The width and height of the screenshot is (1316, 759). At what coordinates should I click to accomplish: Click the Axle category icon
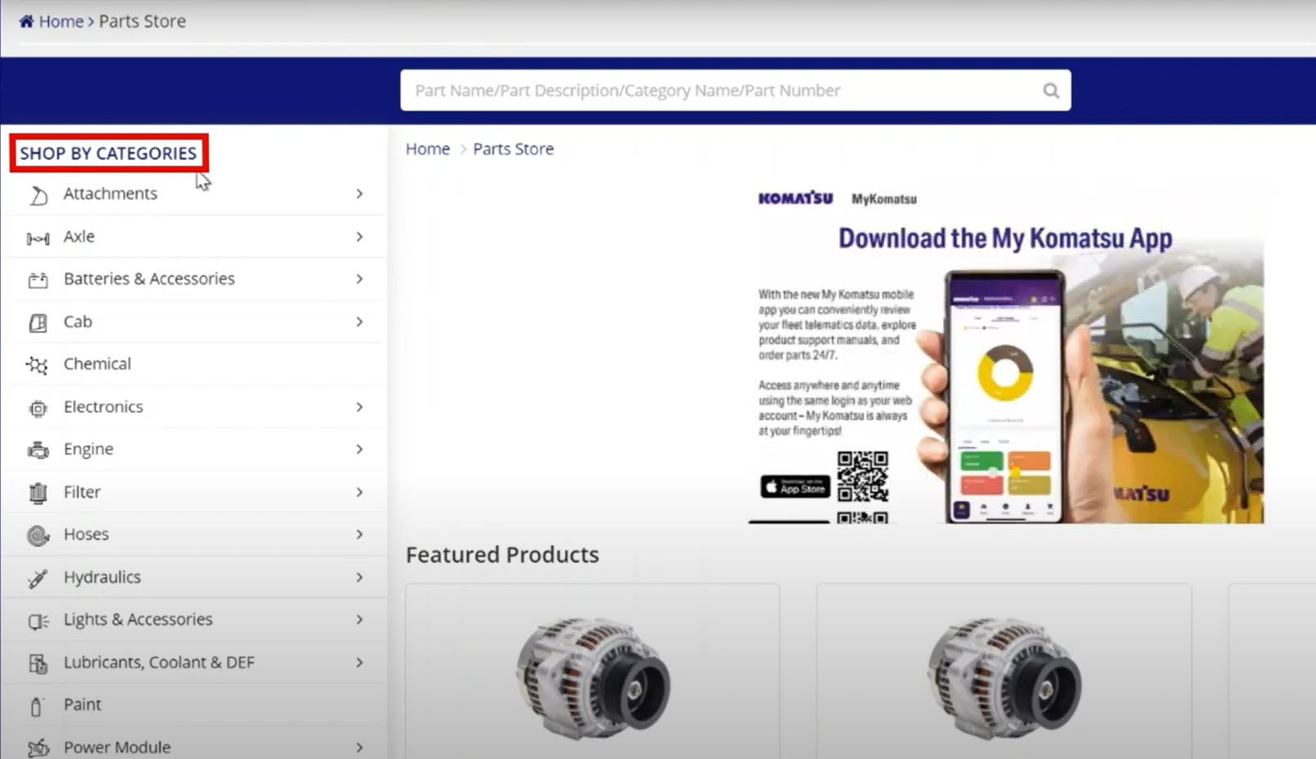pos(38,238)
